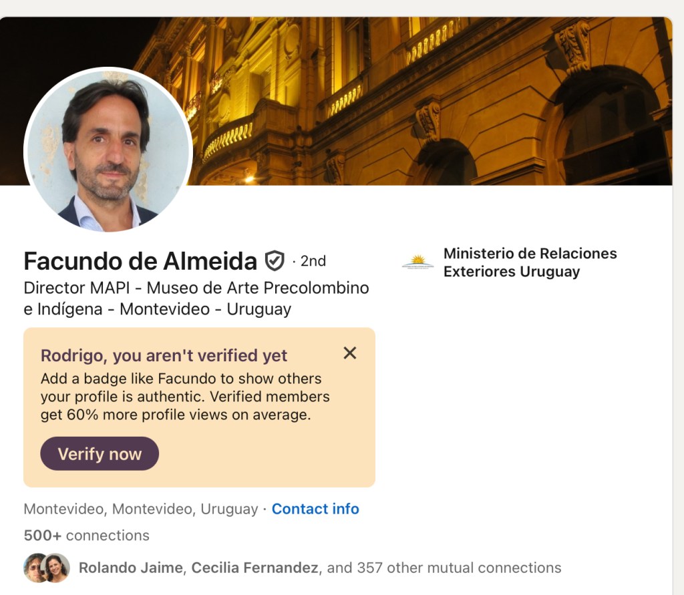The height and width of the screenshot is (595, 684).
Task: Open Facundo de Almeida's profile photo
Action: (x=108, y=151)
